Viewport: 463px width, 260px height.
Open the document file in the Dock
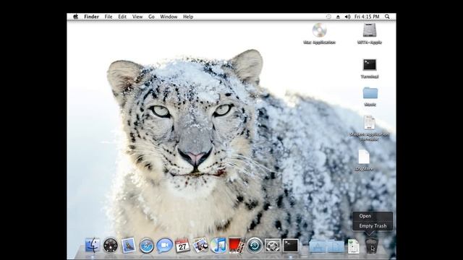(x=354, y=246)
